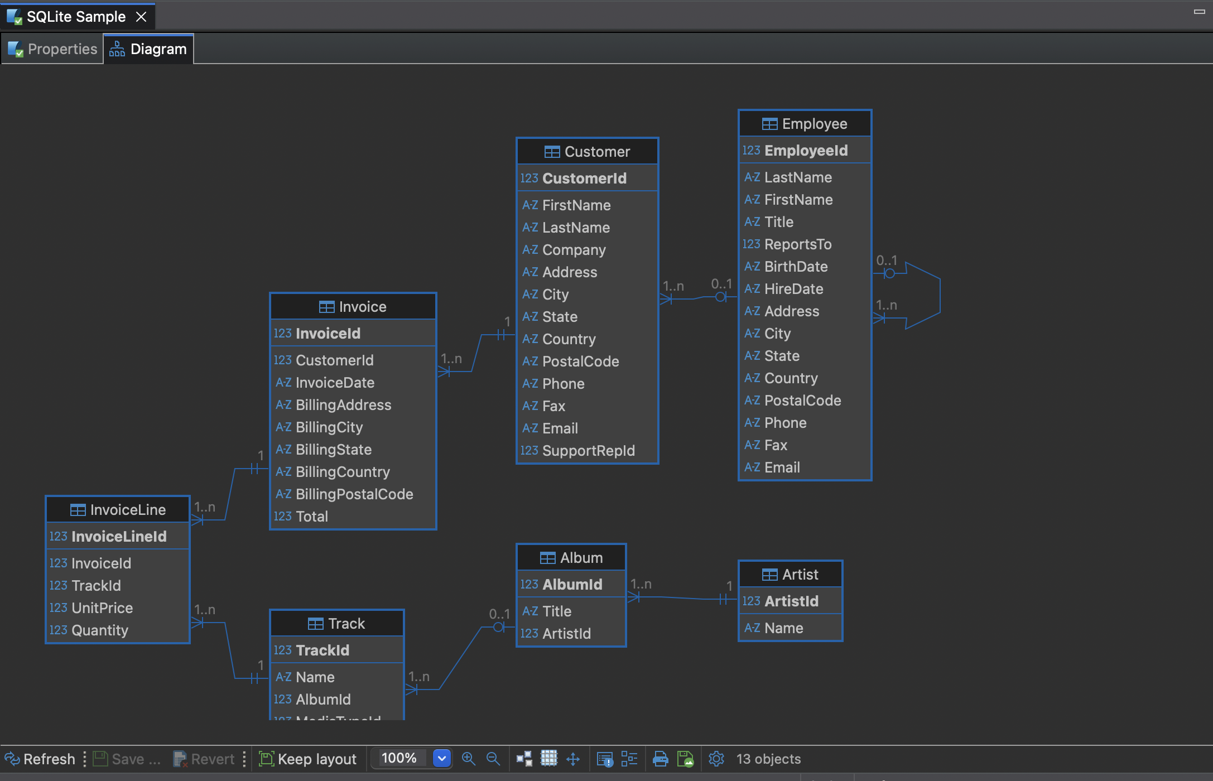Select UnitPrice column in InvoiceLine
This screenshot has width=1213, height=781.
tap(118, 608)
